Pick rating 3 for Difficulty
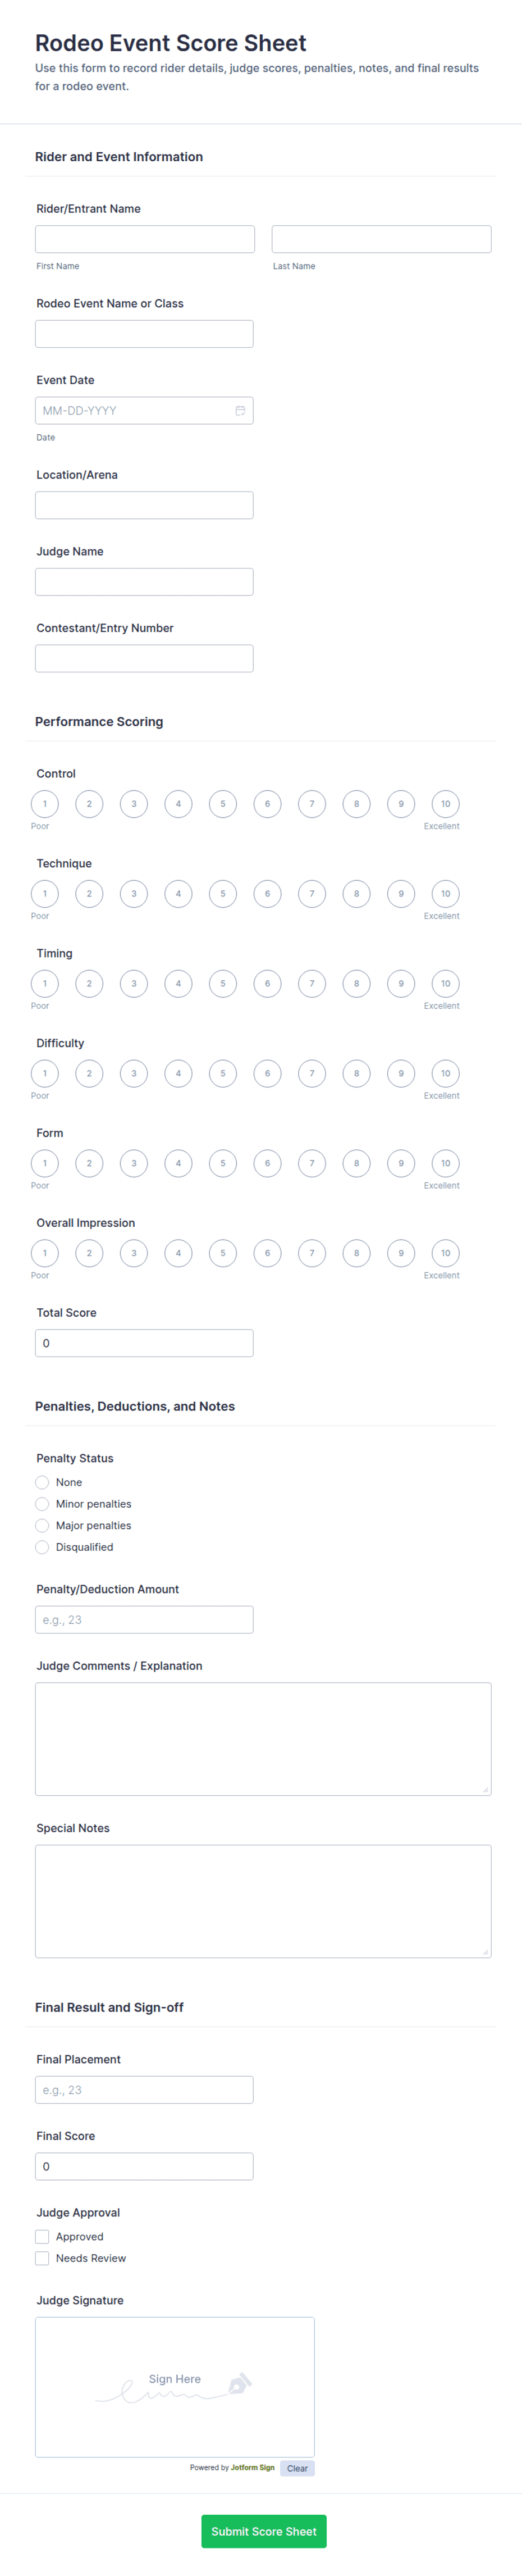The height and width of the screenshot is (2576, 522). click(x=134, y=1074)
